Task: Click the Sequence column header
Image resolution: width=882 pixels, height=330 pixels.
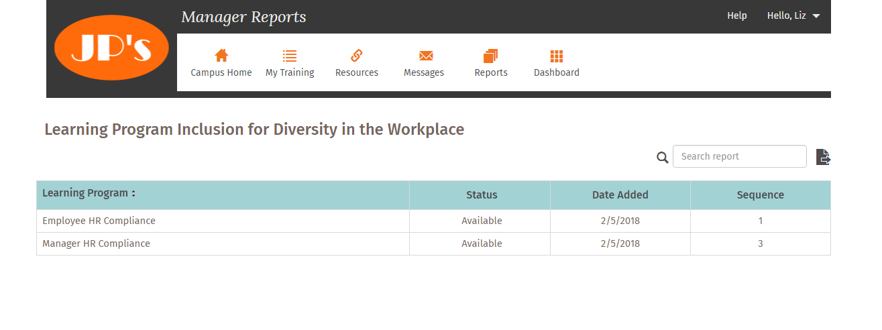Action: pos(761,195)
